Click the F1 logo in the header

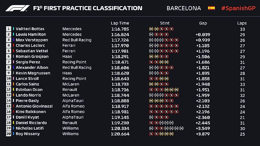[18, 8]
